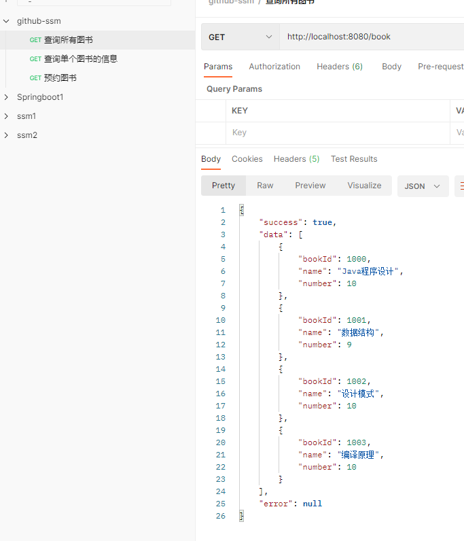Click the value 数据结构 in response
Image resolution: width=464 pixels, height=541 pixels.
pyautogui.click(x=358, y=332)
